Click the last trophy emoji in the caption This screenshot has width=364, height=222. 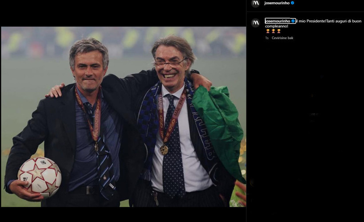(279, 31)
